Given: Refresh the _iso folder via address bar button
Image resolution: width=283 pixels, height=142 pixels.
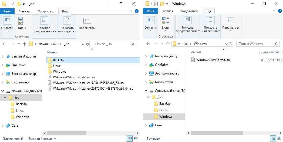Looking at the screenshot, I should coord(87,44).
